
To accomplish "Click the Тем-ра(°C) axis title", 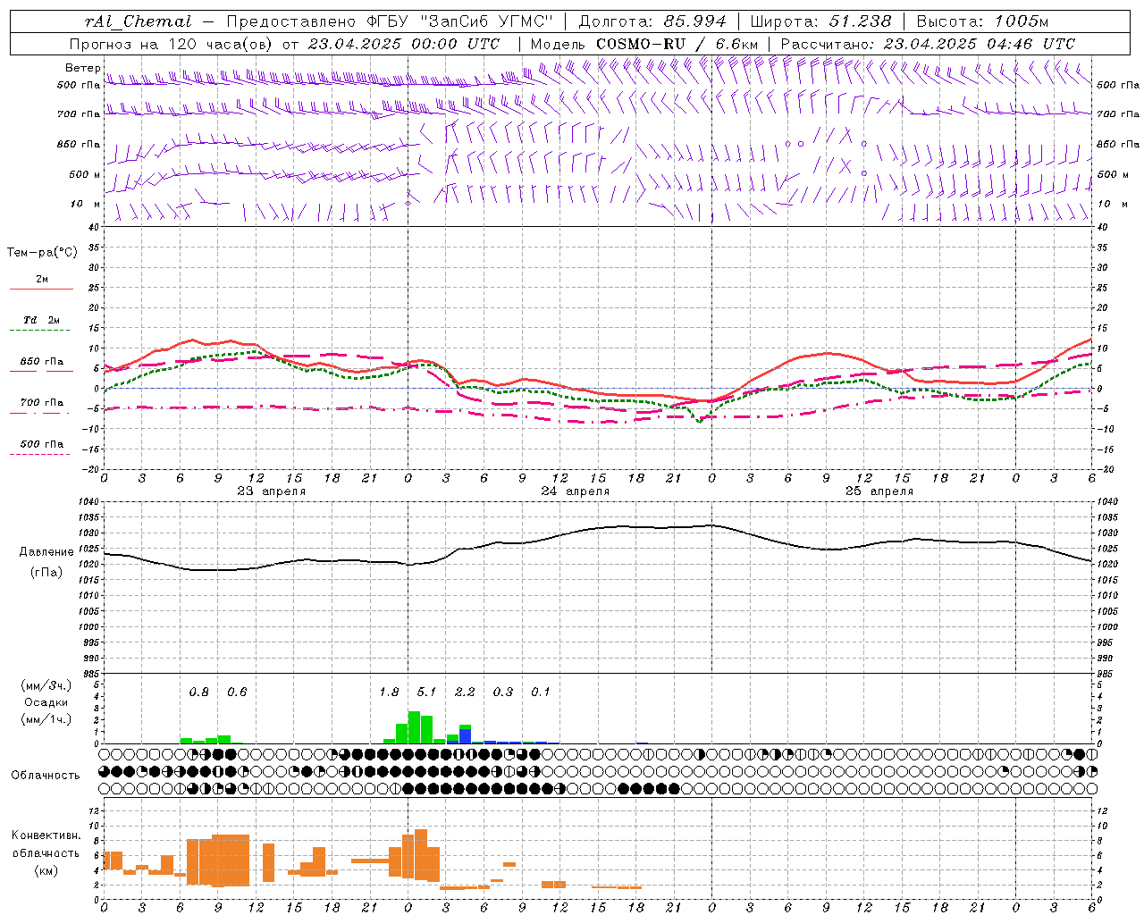I will click(x=42, y=253).
